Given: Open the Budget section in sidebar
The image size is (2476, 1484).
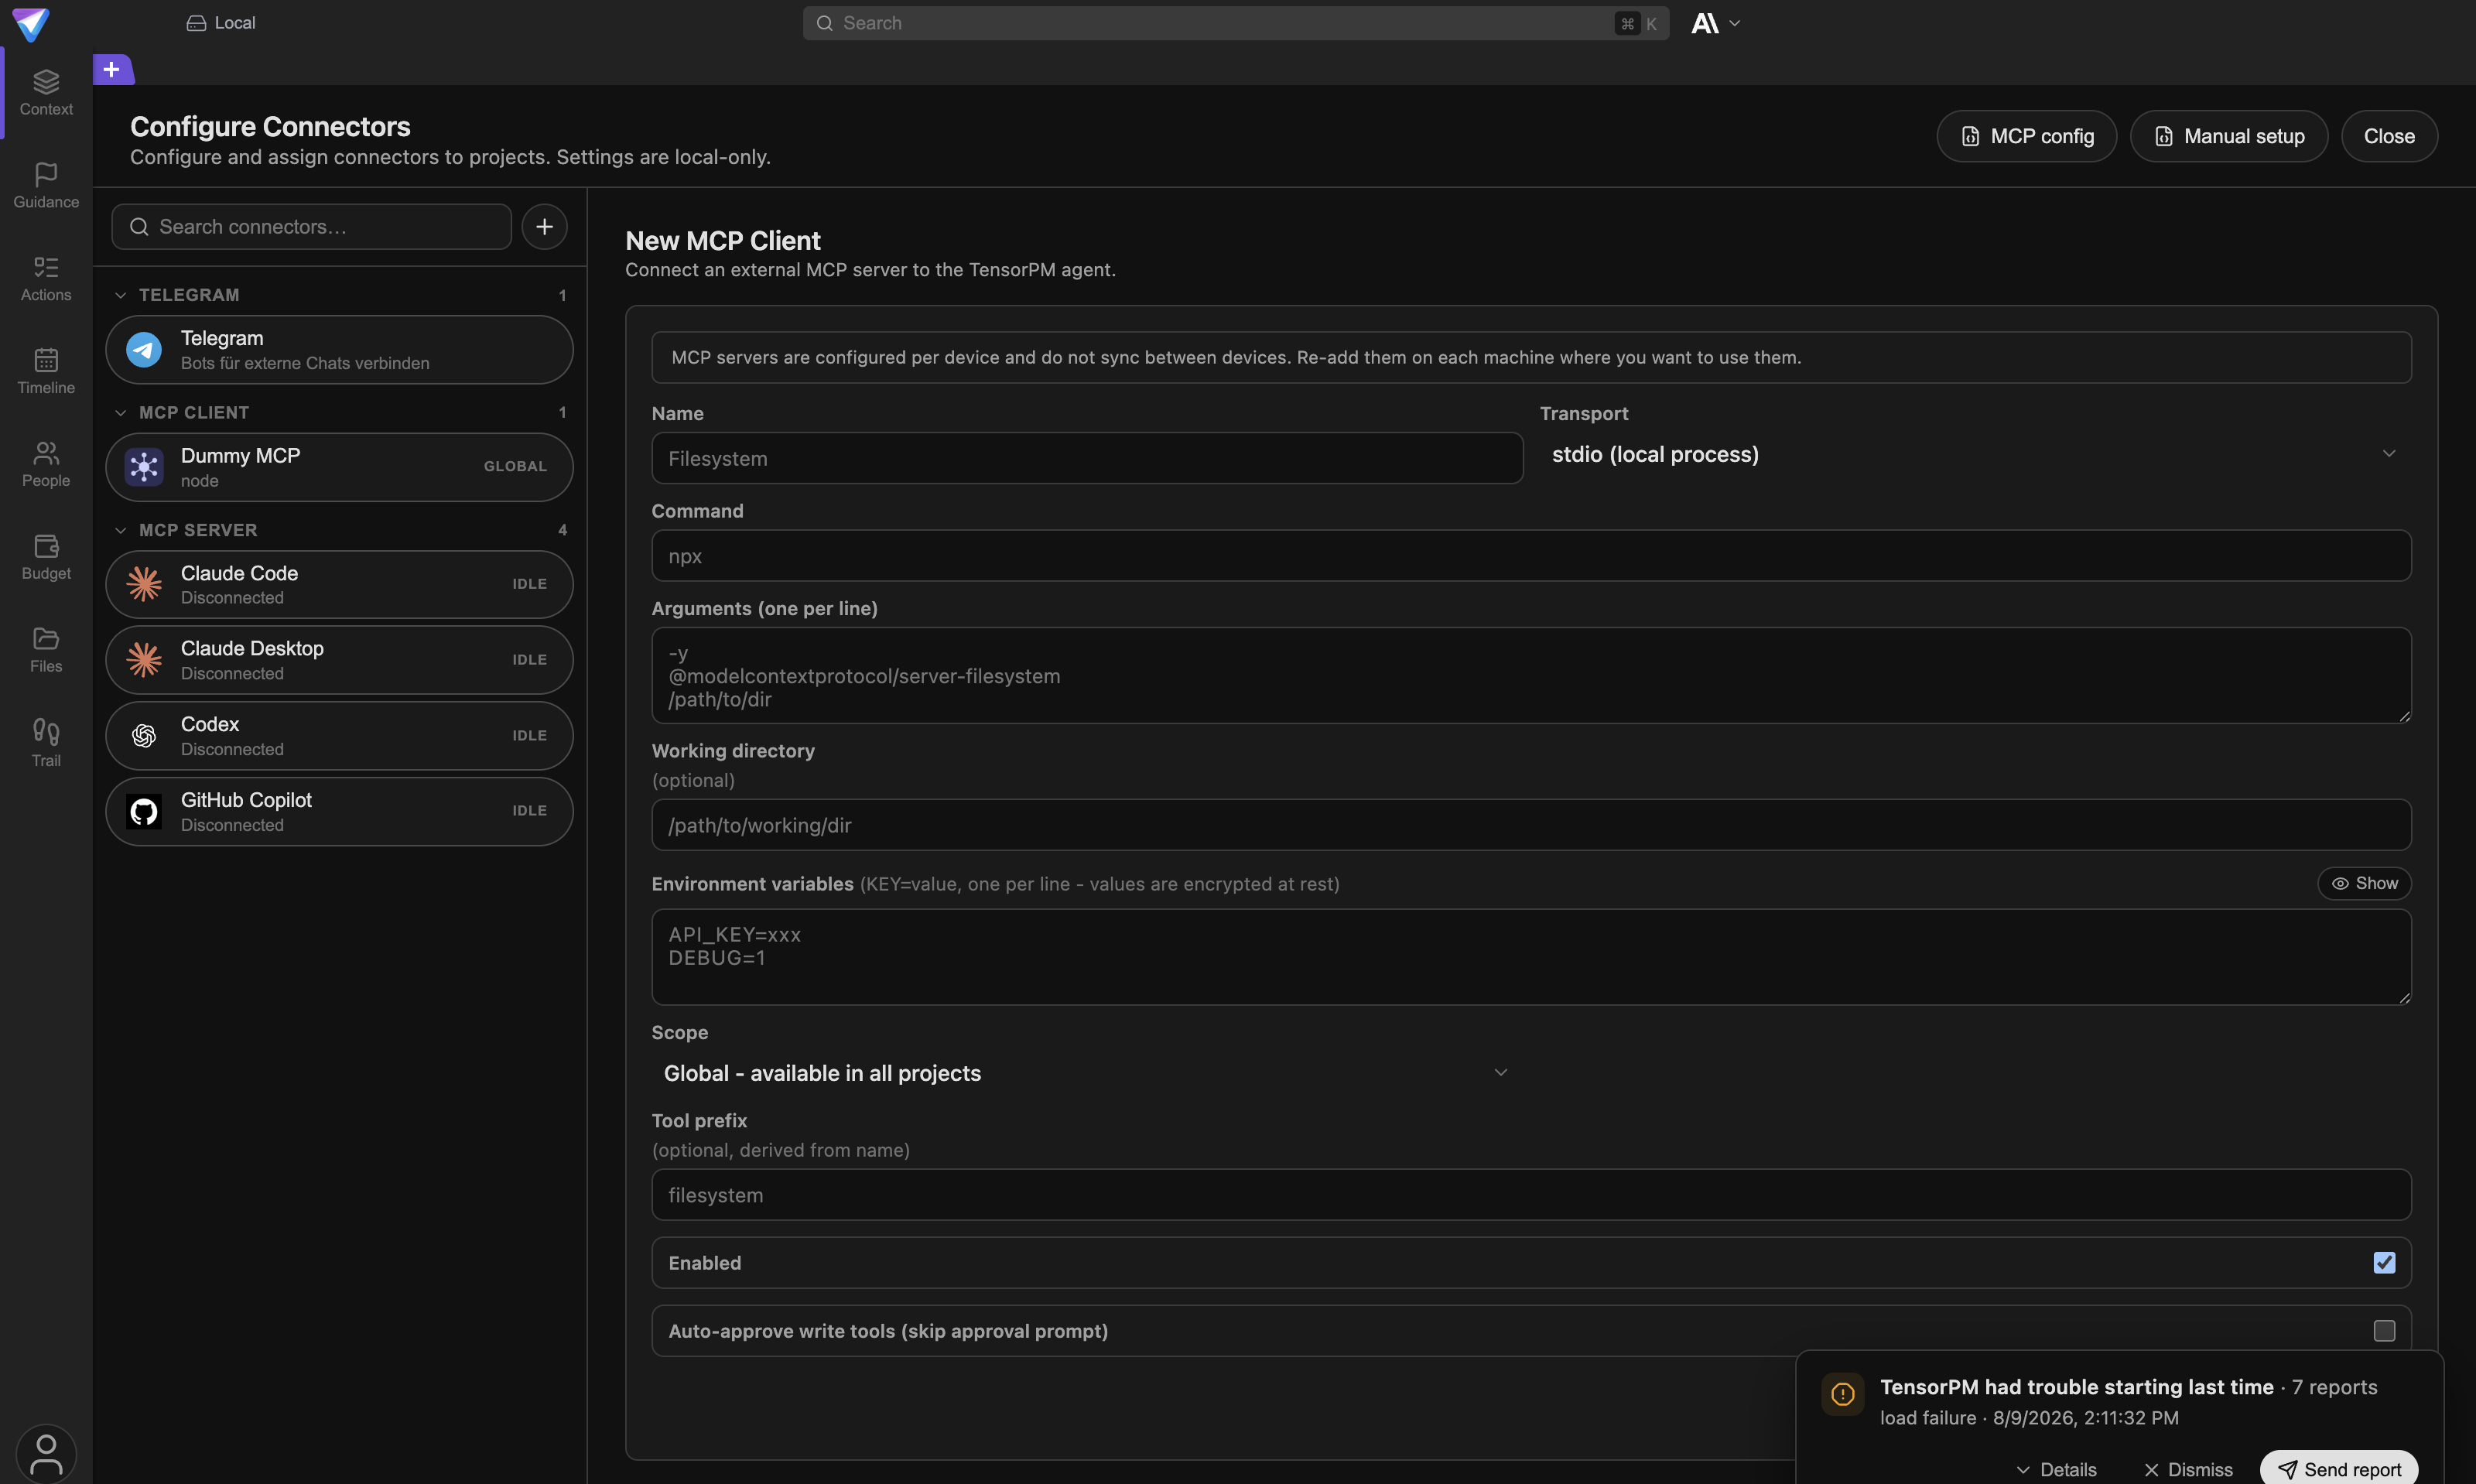Looking at the screenshot, I should click(x=46, y=557).
